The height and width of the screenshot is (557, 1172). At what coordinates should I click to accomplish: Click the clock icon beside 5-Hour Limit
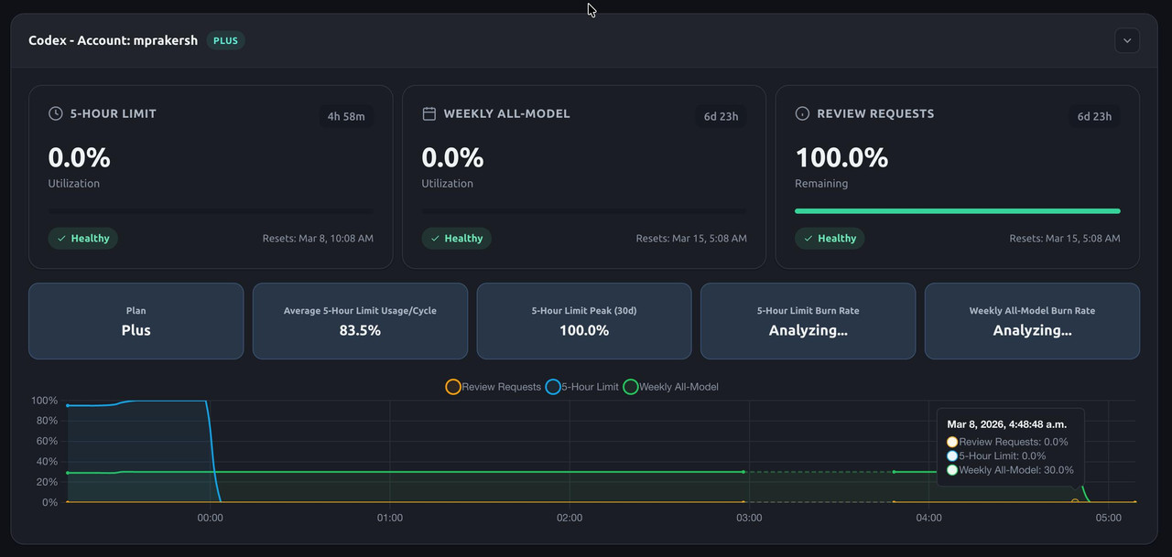(56, 113)
